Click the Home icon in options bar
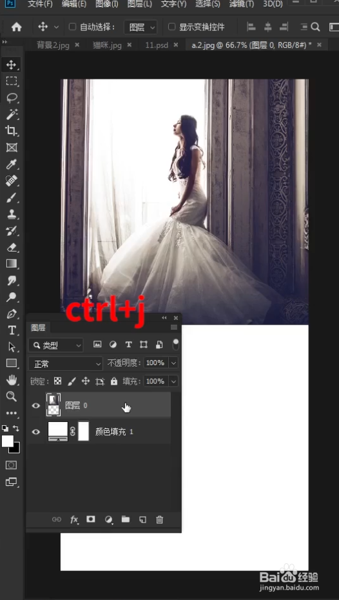The width and height of the screenshot is (339, 600). [x=16, y=27]
